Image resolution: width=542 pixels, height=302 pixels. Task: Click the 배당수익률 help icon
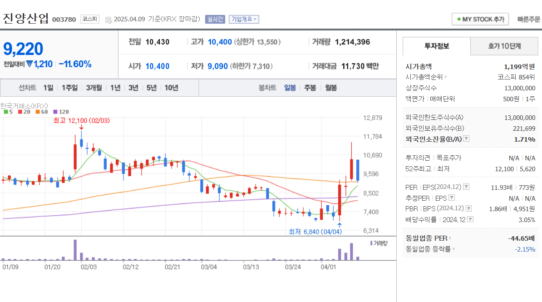click(471, 219)
